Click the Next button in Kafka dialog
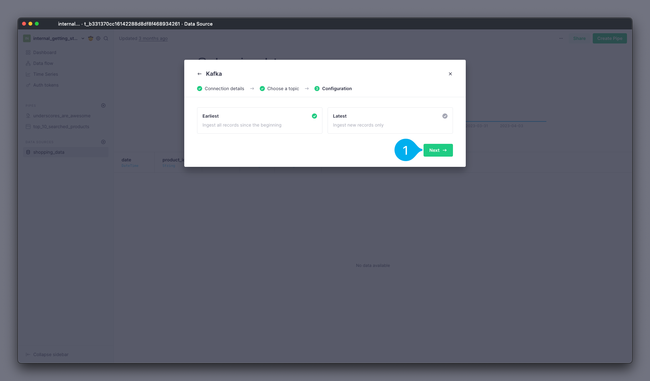Image resolution: width=650 pixels, height=381 pixels. point(438,150)
